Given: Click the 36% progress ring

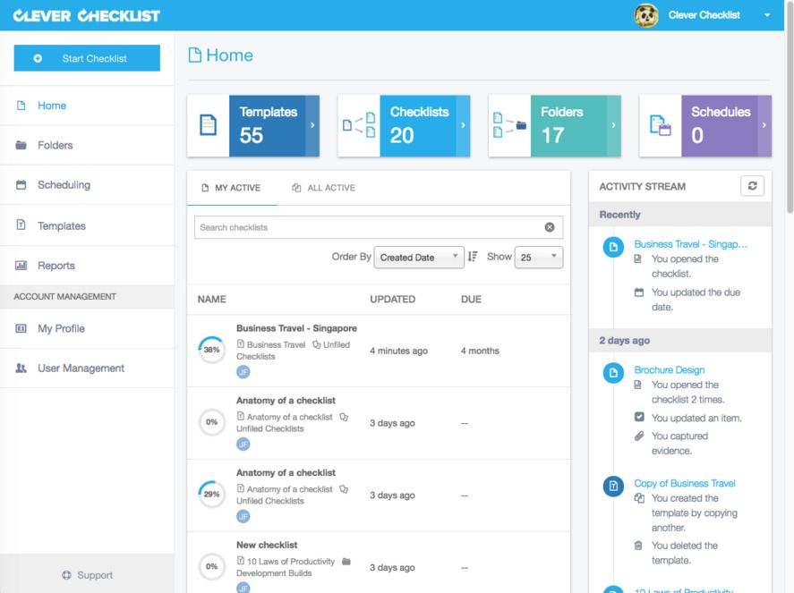Looking at the screenshot, I should [x=211, y=351].
